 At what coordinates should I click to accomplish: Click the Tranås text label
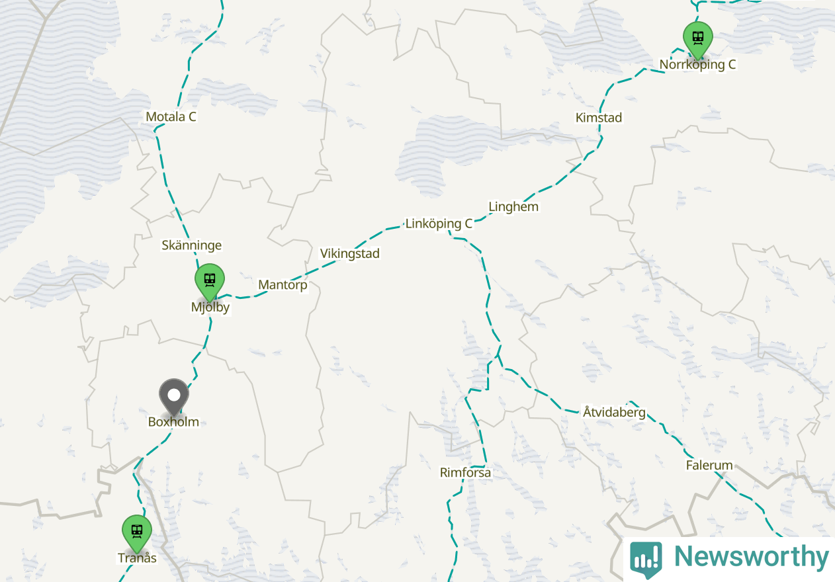(137, 558)
